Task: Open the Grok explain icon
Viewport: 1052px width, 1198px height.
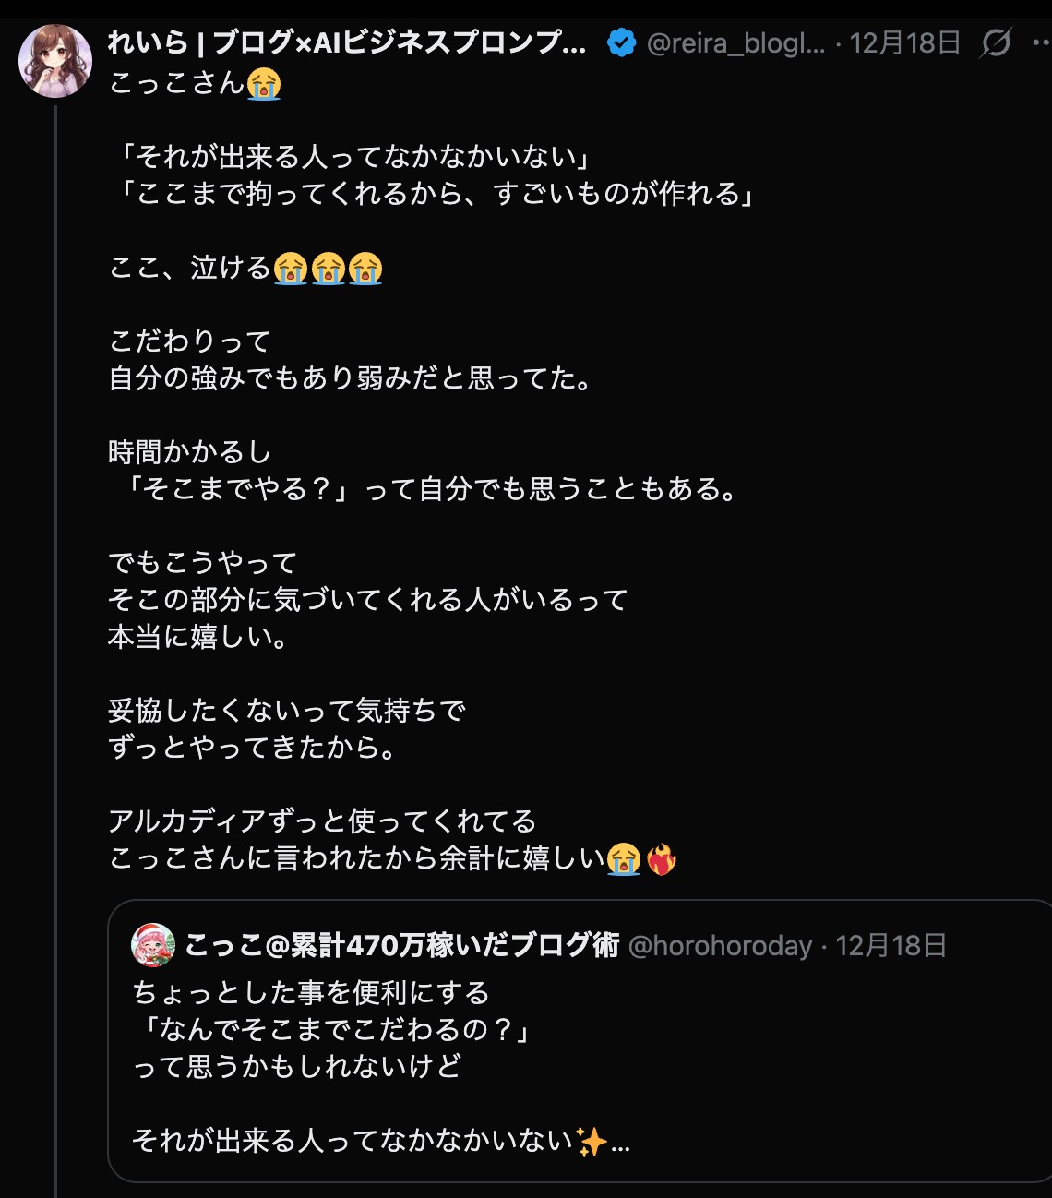Action: tap(996, 42)
